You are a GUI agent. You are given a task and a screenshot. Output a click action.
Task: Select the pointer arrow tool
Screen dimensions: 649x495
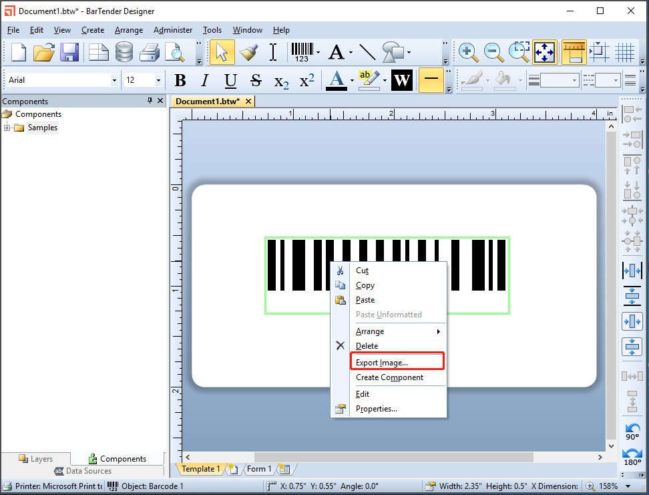(222, 52)
